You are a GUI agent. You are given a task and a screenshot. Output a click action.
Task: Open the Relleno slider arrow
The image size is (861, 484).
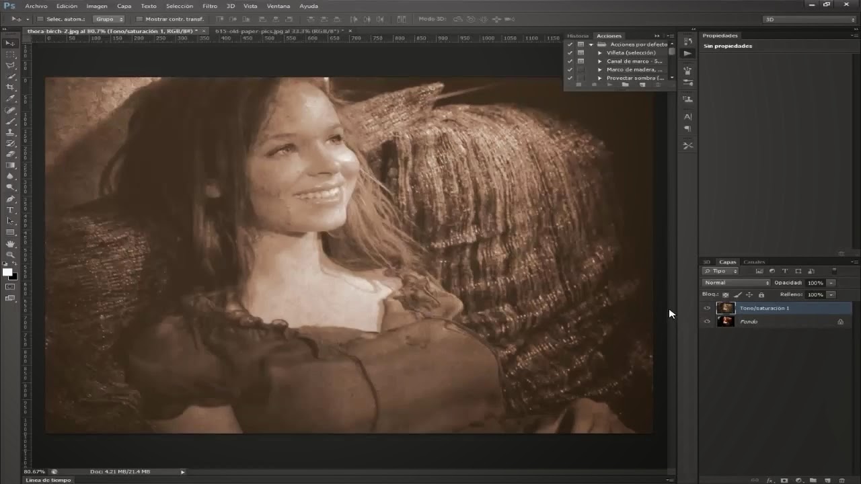coord(831,295)
